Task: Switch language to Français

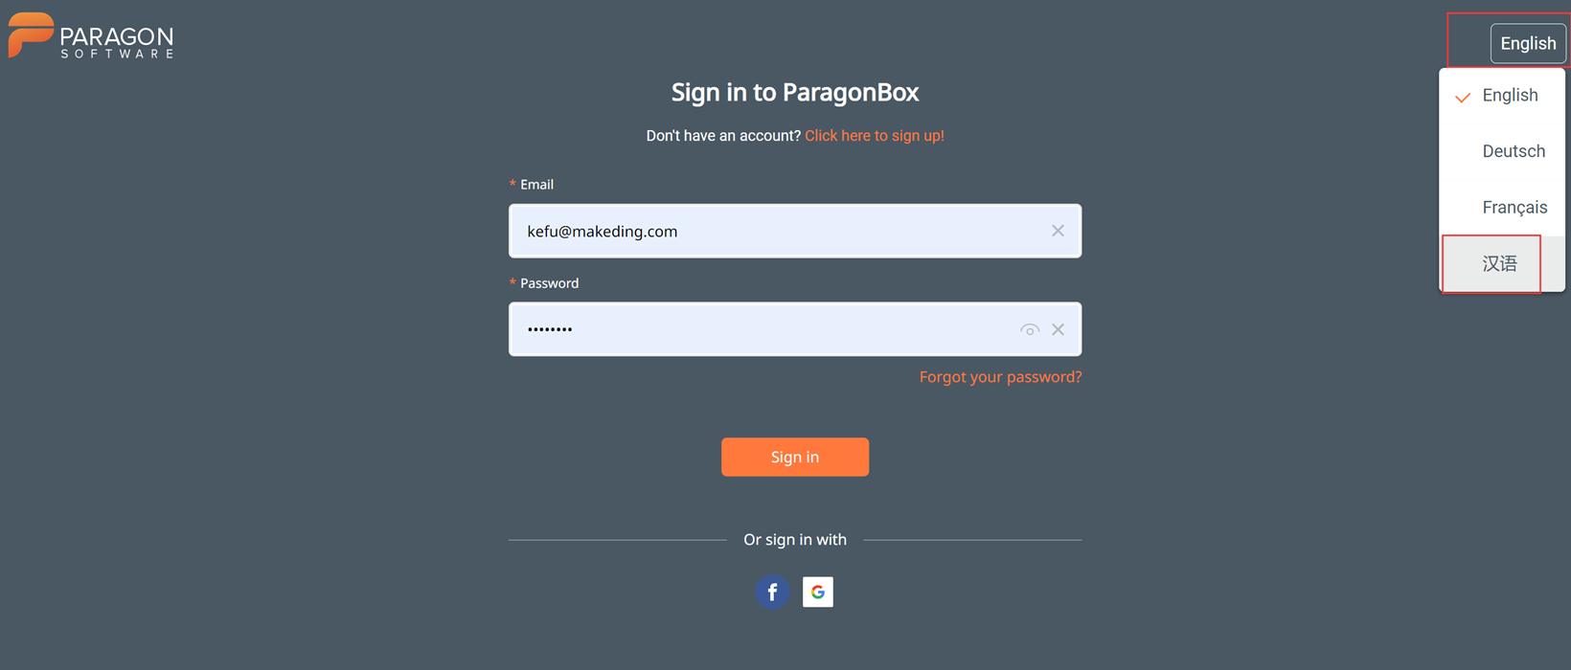Action: coord(1514,208)
